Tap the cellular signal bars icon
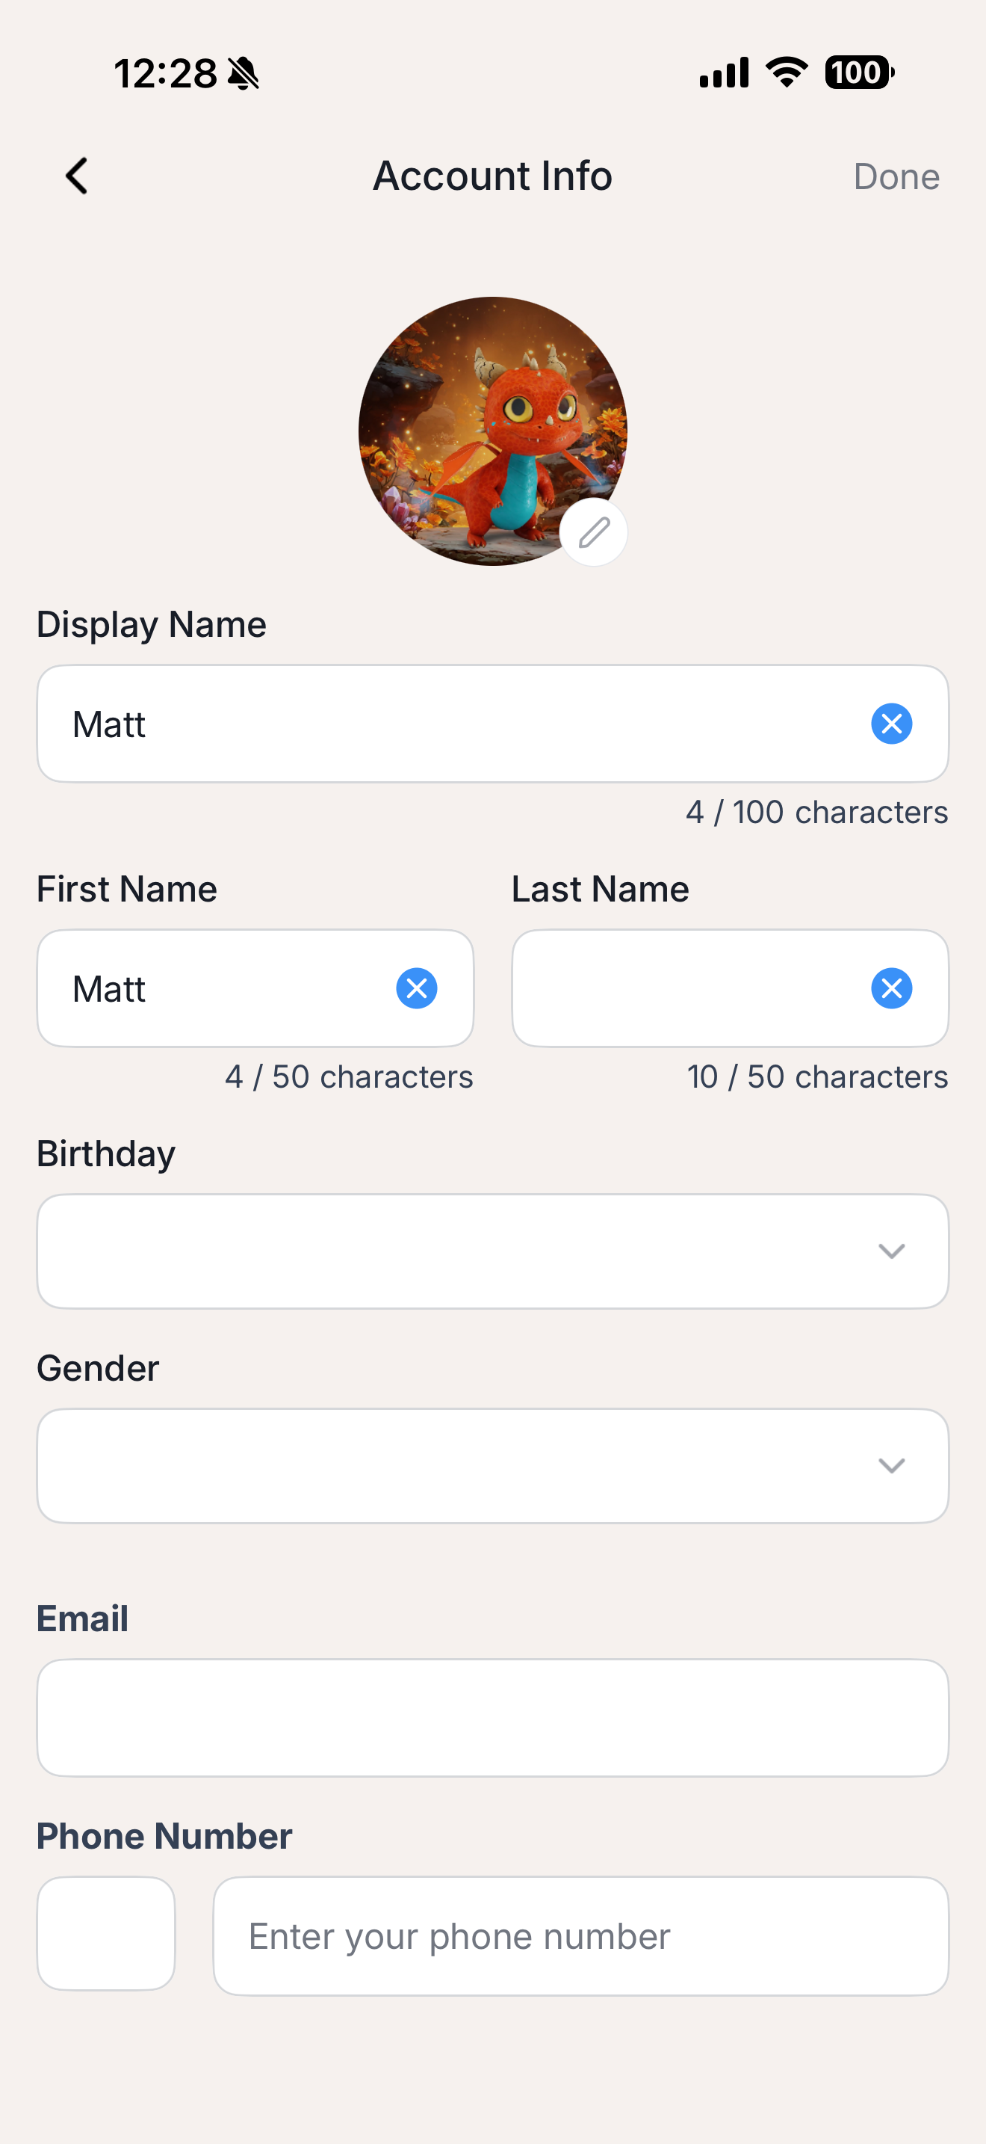 point(724,73)
